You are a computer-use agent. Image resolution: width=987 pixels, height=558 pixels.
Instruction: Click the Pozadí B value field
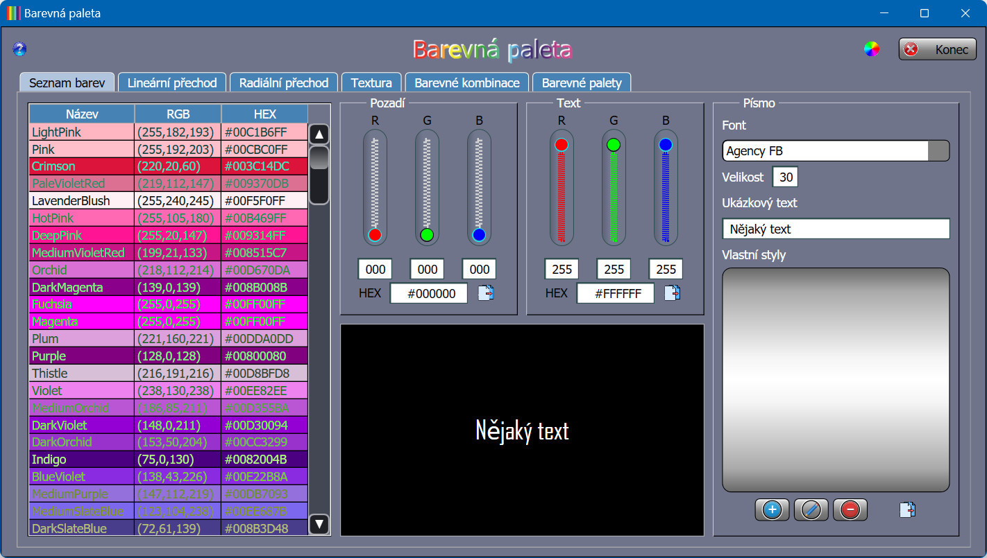point(480,269)
